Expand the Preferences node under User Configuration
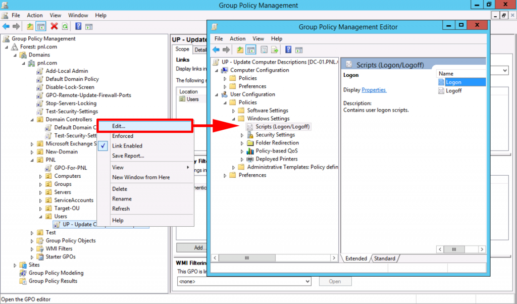Image resolution: width=517 pixels, height=304 pixels. 225,175
